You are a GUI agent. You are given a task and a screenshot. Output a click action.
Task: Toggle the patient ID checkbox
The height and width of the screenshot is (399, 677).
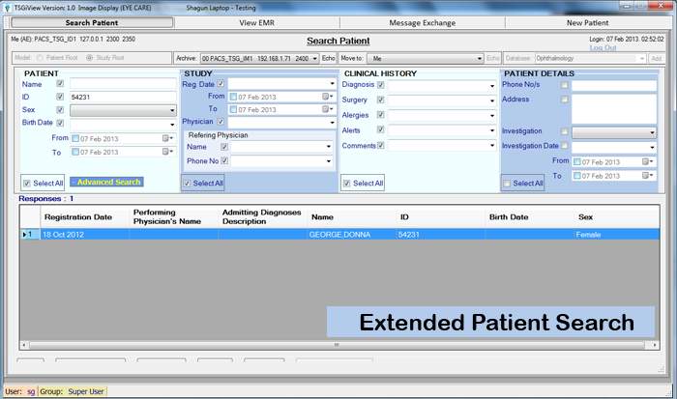tap(60, 97)
